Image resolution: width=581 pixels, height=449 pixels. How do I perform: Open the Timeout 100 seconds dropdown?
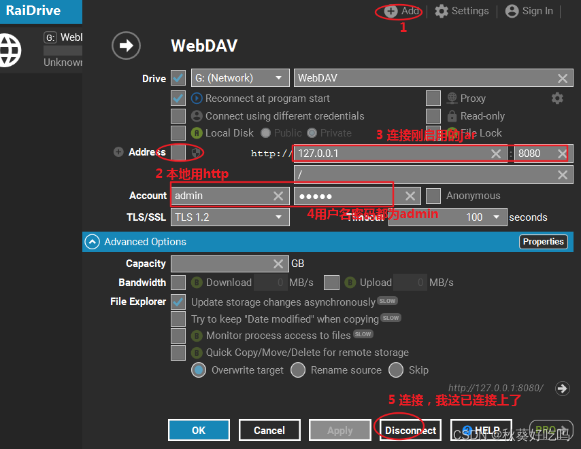(x=448, y=217)
